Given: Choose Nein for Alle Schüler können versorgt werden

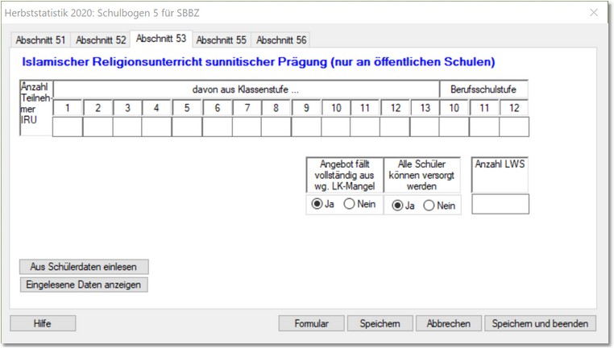Looking at the screenshot, I should pyautogui.click(x=429, y=206).
